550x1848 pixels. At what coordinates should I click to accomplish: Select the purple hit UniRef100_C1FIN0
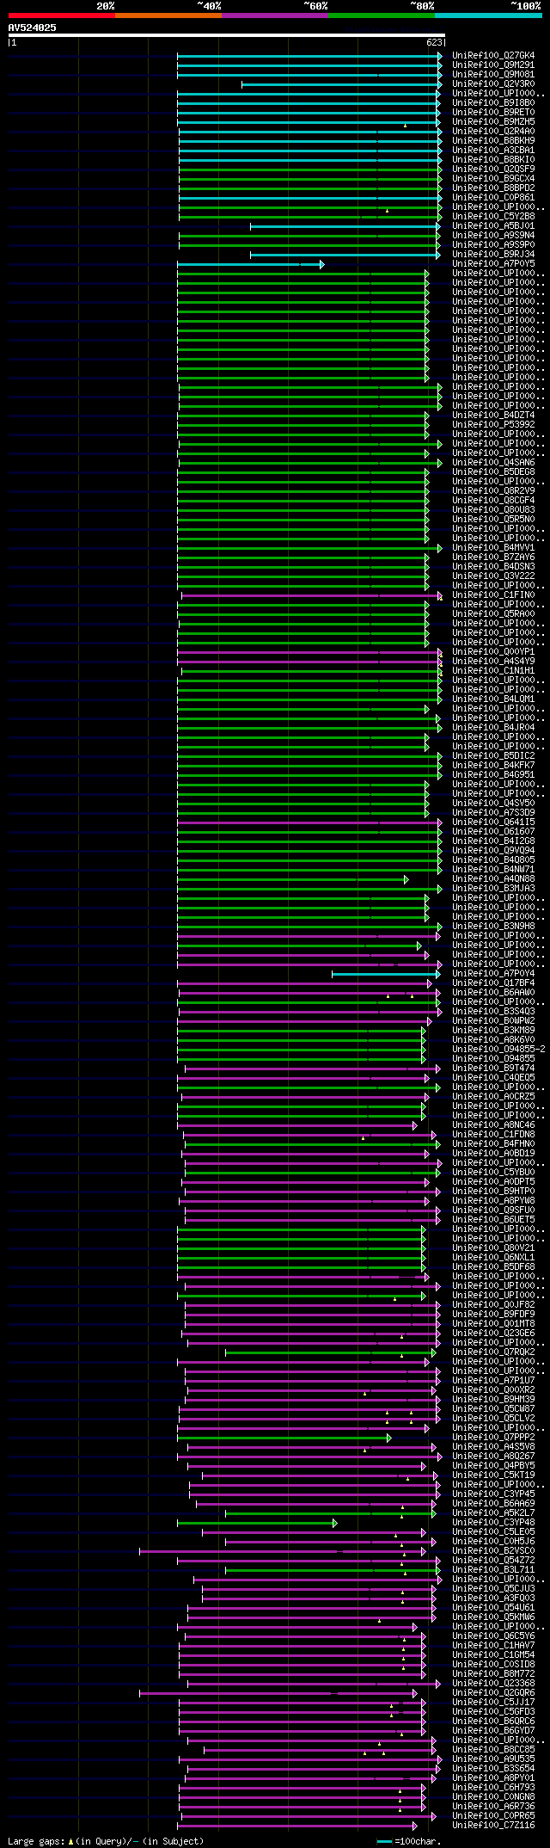pos(493,594)
